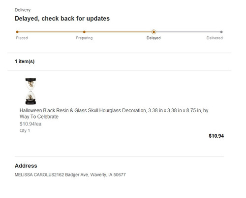Click the 'Delayed, check back for updates' heading
246x198 pixels.
(62, 19)
